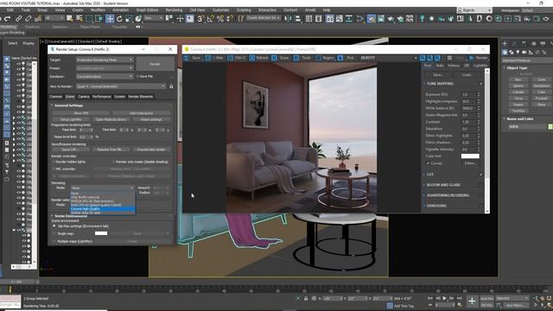Choose NVIDIA GPU AI denoising option
Screen dimensions: 553x311
click(102, 201)
